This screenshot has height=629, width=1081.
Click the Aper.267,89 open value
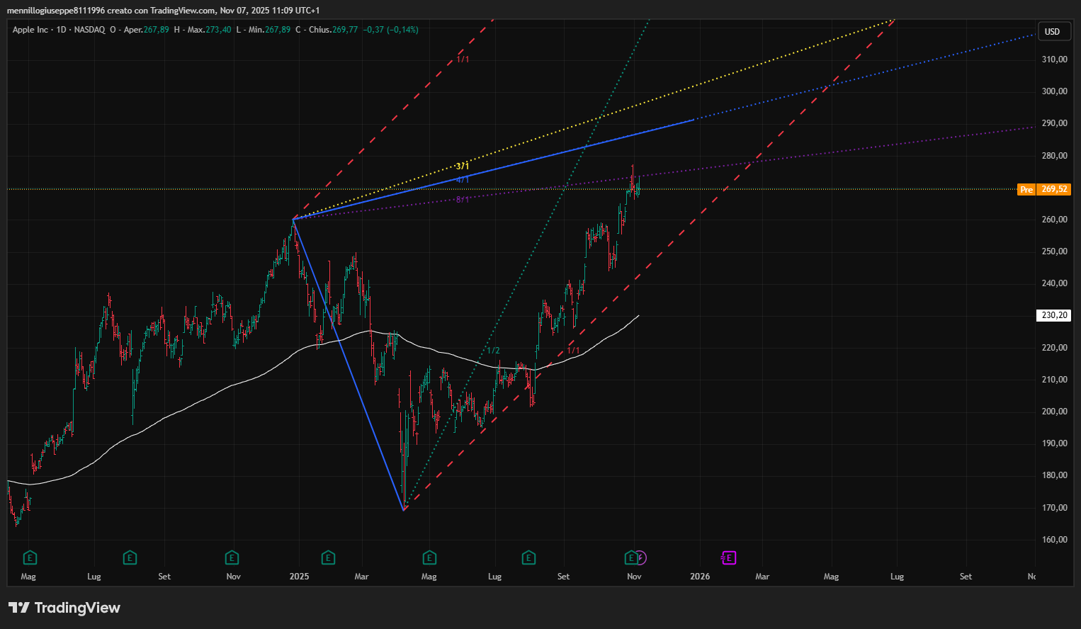pos(147,30)
